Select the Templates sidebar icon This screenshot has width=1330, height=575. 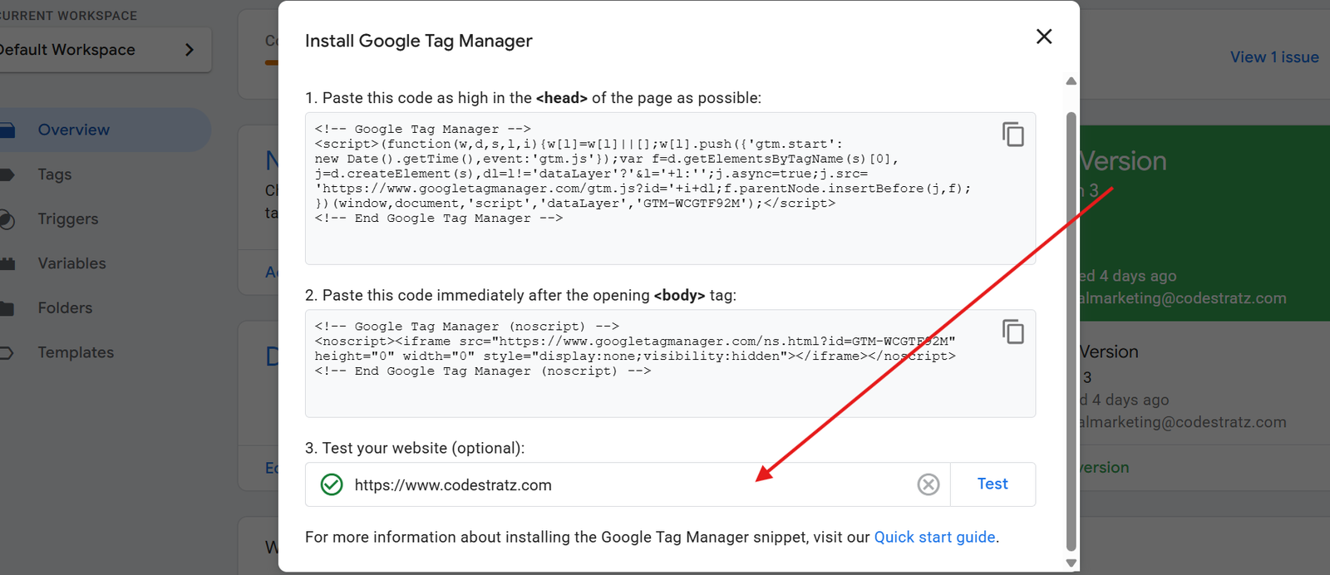pos(8,351)
